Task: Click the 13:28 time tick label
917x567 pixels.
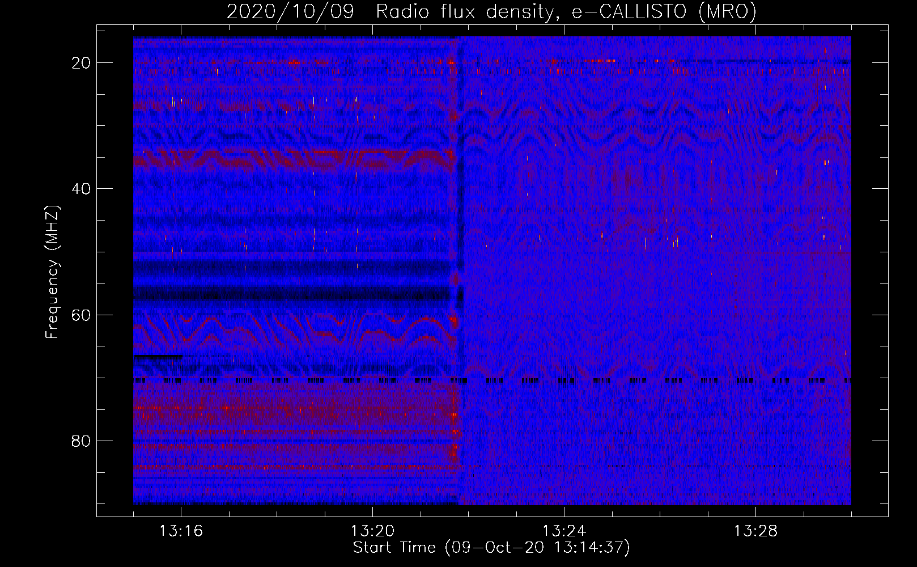Action: [x=755, y=531]
